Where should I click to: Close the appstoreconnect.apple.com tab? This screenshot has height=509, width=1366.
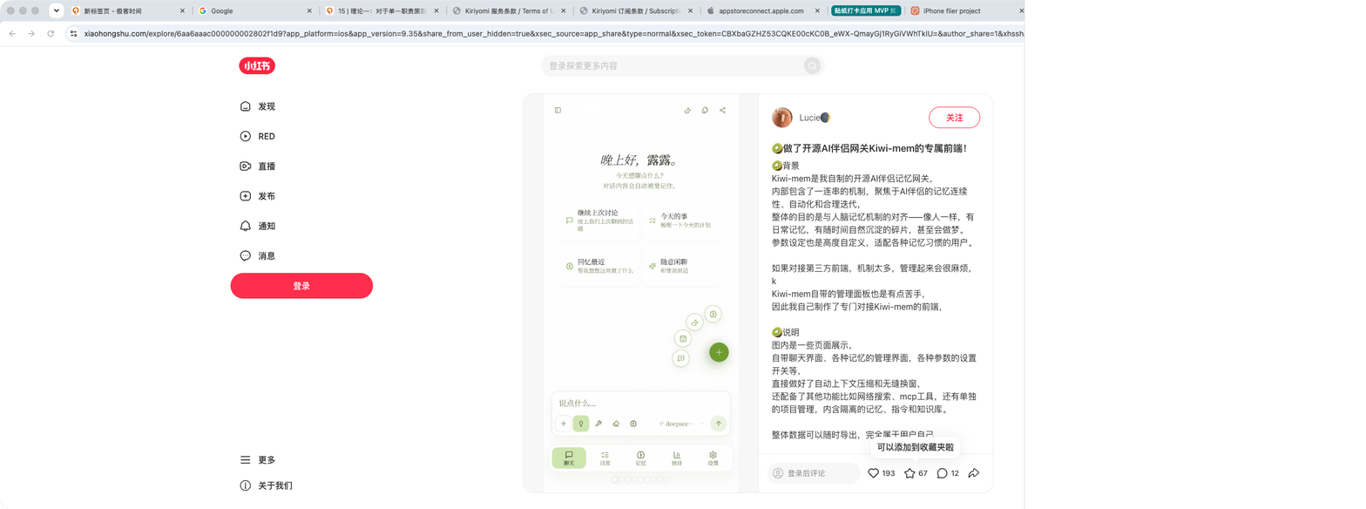pos(818,11)
